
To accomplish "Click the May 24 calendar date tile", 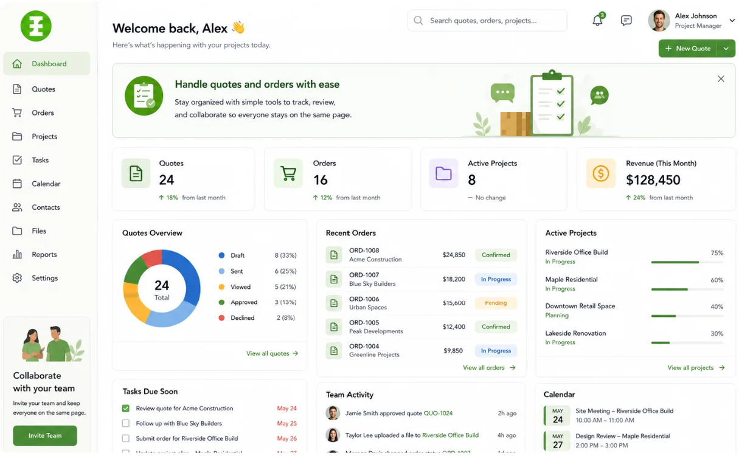I will [558, 416].
